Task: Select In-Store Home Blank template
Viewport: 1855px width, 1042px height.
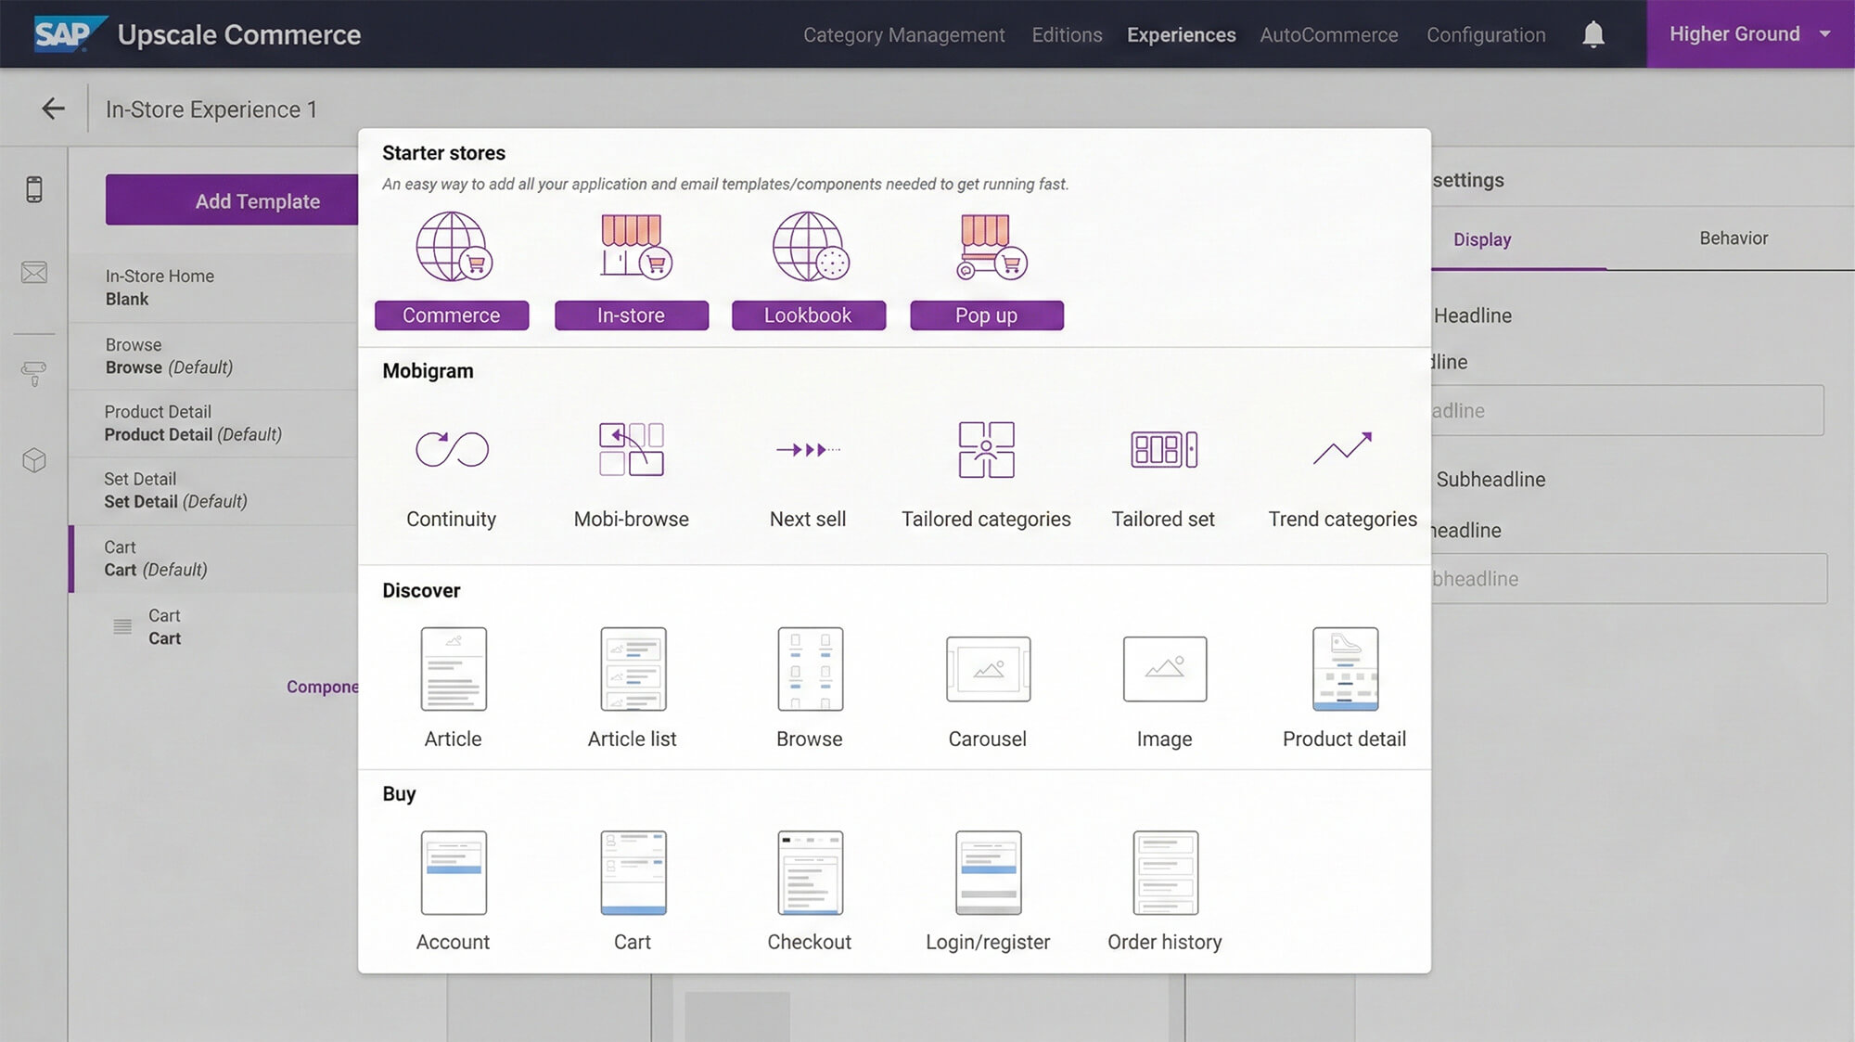Action: tap(214, 288)
